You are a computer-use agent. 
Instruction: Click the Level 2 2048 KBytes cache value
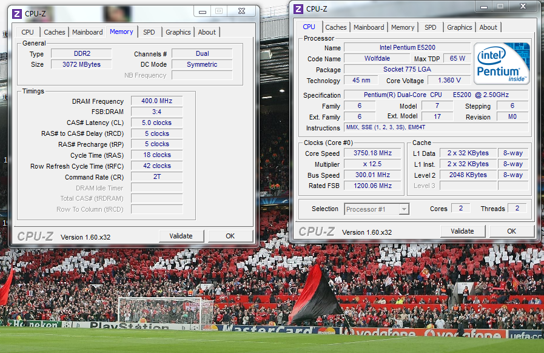pos(468,175)
